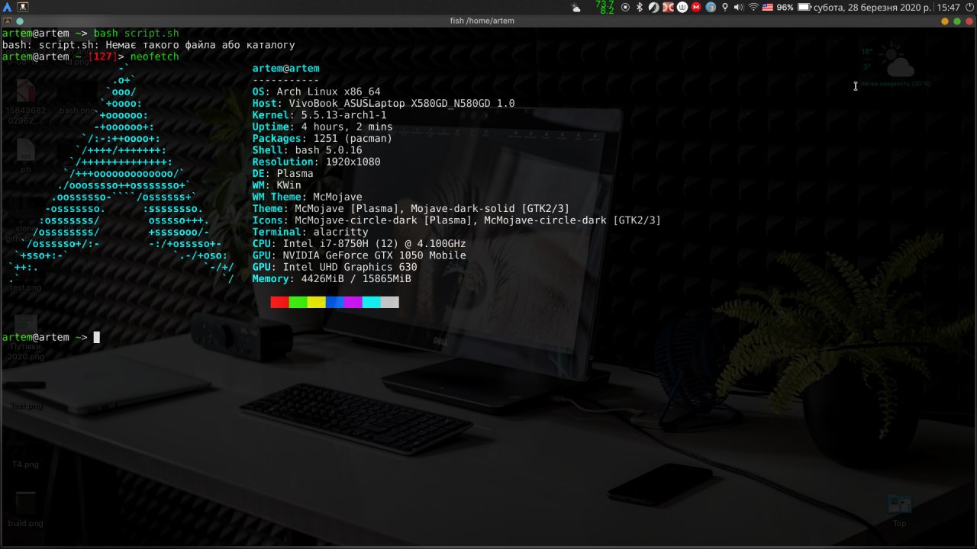Click the 'neofetch' command text
The image size is (977, 549).
155,56
